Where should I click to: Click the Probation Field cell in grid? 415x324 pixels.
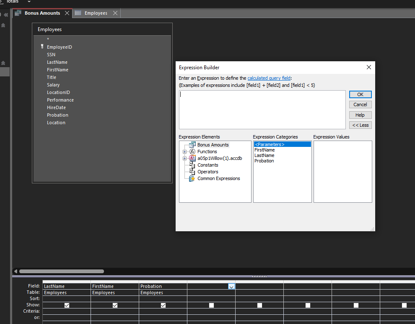[x=163, y=286]
